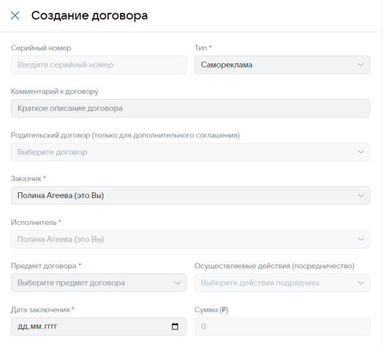This screenshot has width=383, height=345.
Task: Click the chevron arrow in Предмет договора field
Action: coord(177,282)
